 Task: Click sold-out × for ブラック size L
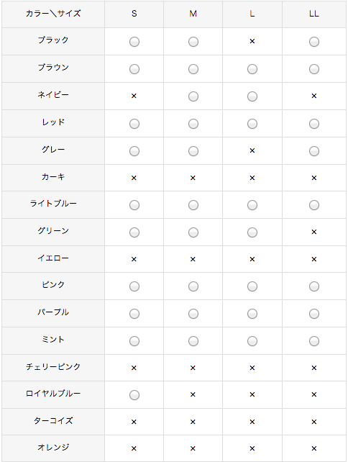[252, 41]
